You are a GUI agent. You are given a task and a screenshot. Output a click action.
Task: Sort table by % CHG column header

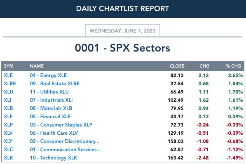(x=234, y=66)
